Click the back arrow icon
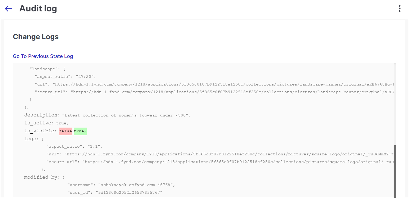This screenshot has width=409, height=198. (x=8, y=9)
